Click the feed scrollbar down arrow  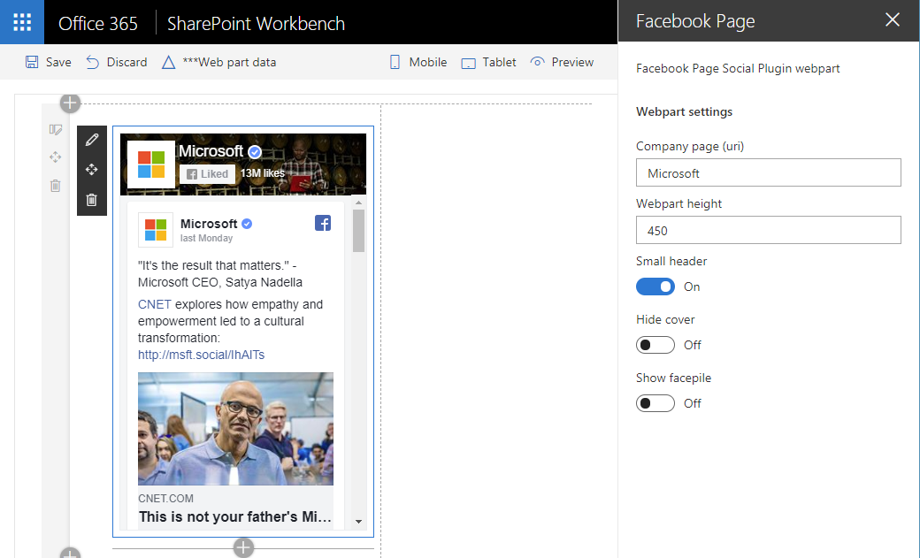coord(358,521)
